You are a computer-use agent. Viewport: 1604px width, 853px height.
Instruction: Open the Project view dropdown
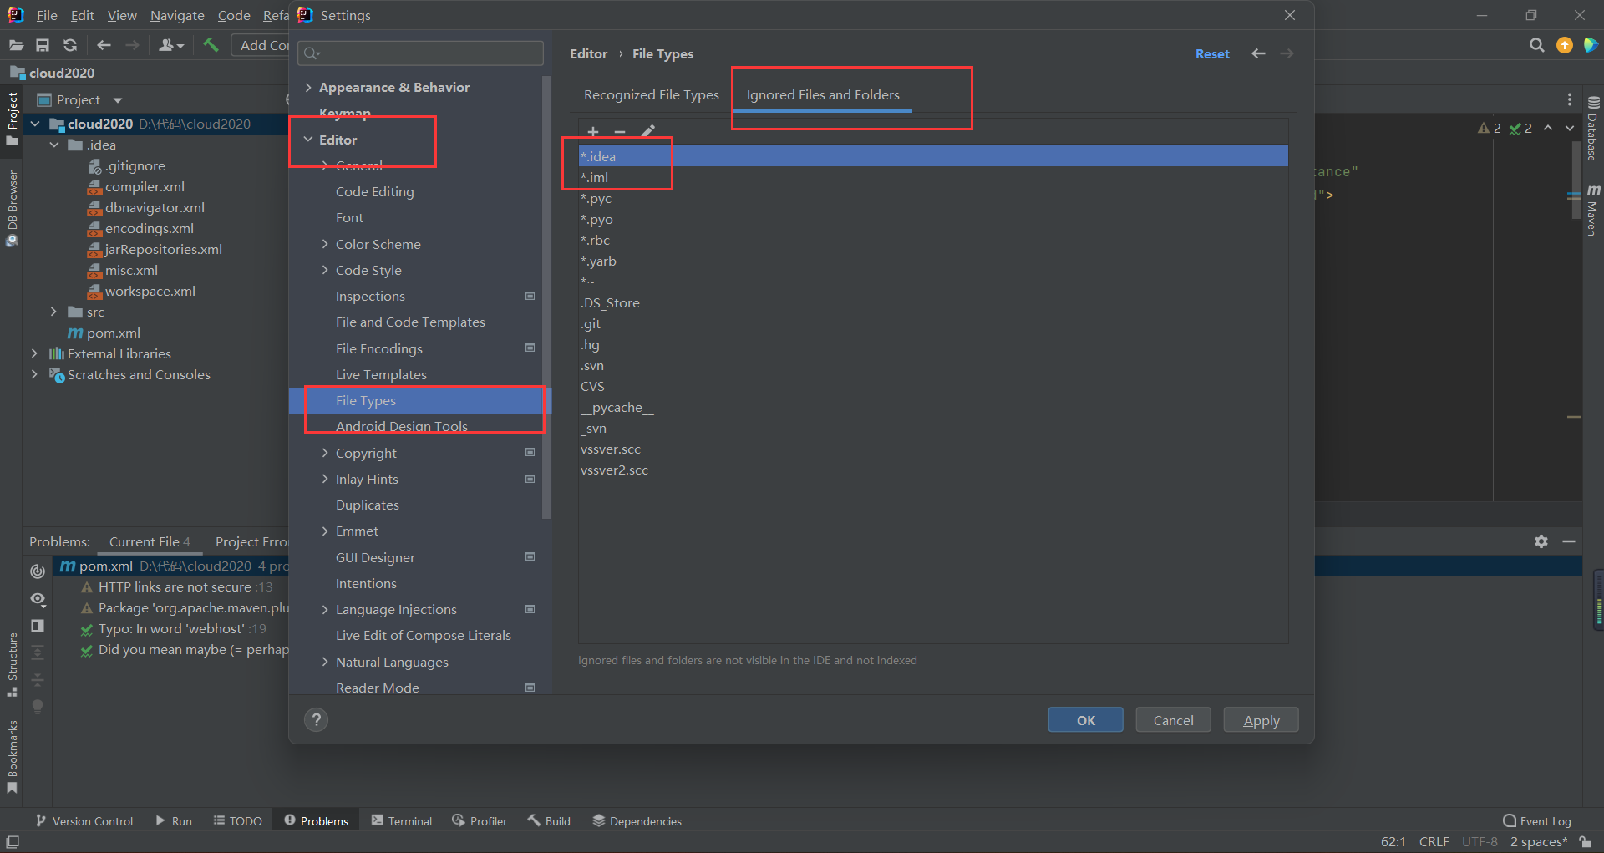pyautogui.click(x=117, y=100)
